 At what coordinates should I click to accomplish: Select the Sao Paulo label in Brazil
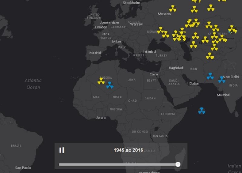pyautogui.click(x=23, y=168)
